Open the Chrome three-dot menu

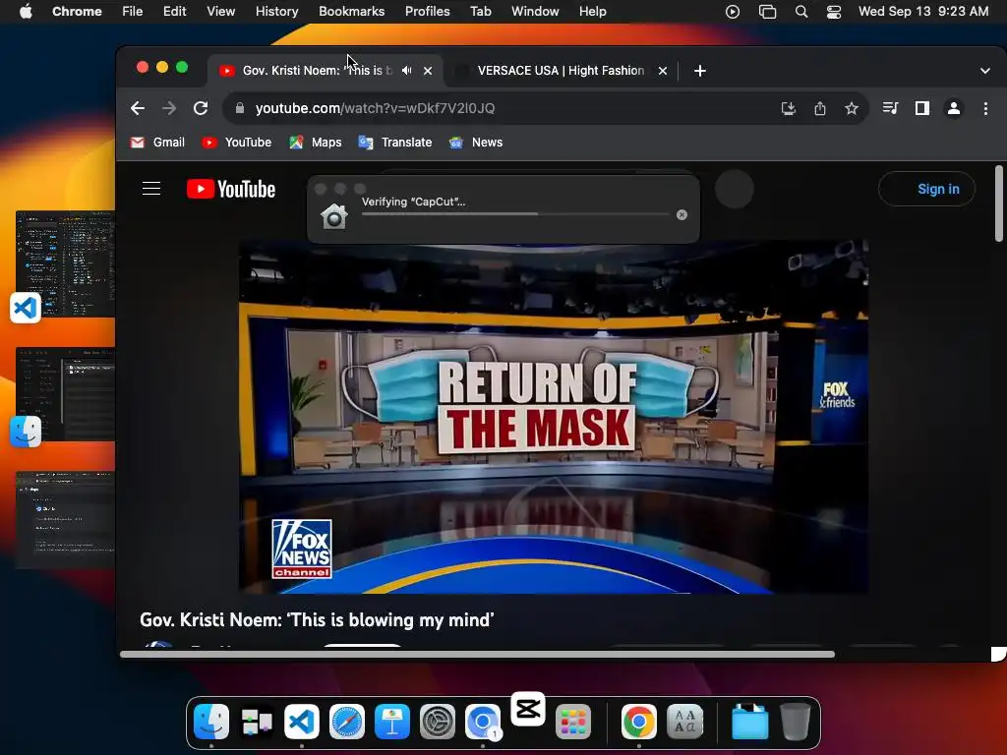click(985, 108)
